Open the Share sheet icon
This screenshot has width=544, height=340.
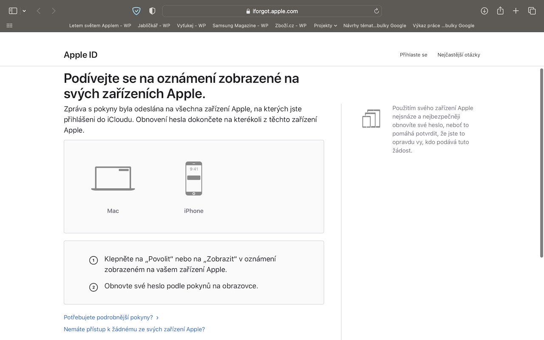click(x=500, y=11)
